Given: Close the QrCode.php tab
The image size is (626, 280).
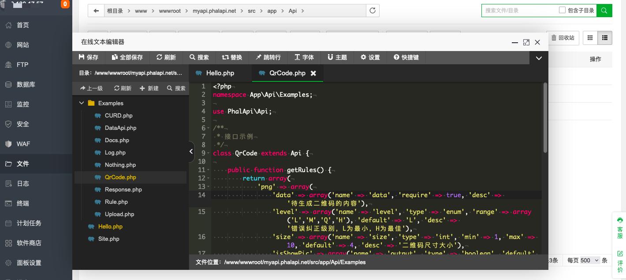Looking at the screenshot, I should coord(313,74).
